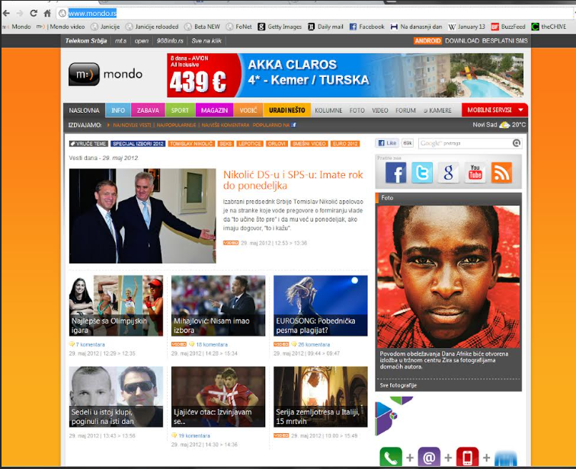
Task: Open the January 13 Wikipedia bookmark
Action: (466, 27)
